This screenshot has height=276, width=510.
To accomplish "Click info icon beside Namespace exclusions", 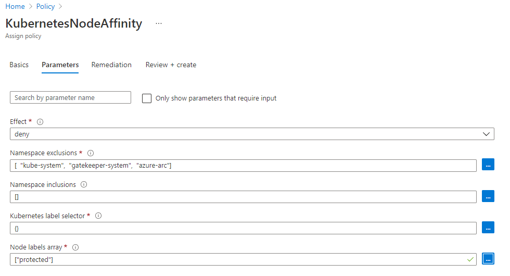I will pyautogui.click(x=90, y=153).
